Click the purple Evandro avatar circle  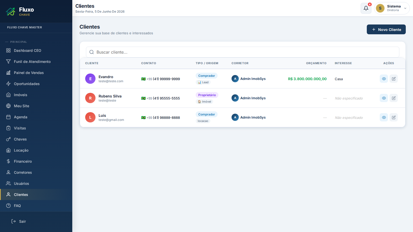point(90,79)
